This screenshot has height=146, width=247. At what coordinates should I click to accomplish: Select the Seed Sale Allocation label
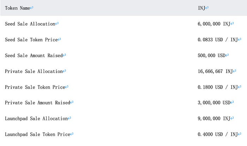coord(30,24)
